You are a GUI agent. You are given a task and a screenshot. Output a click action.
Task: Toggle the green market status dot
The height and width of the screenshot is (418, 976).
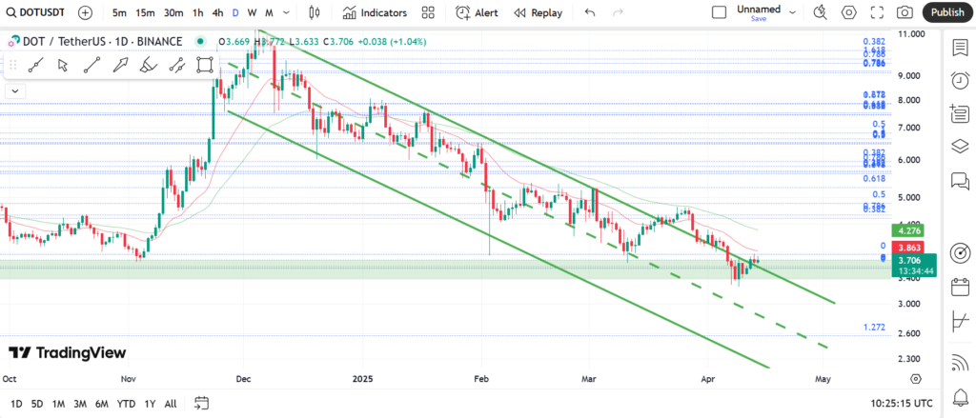pyautogui.click(x=199, y=42)
